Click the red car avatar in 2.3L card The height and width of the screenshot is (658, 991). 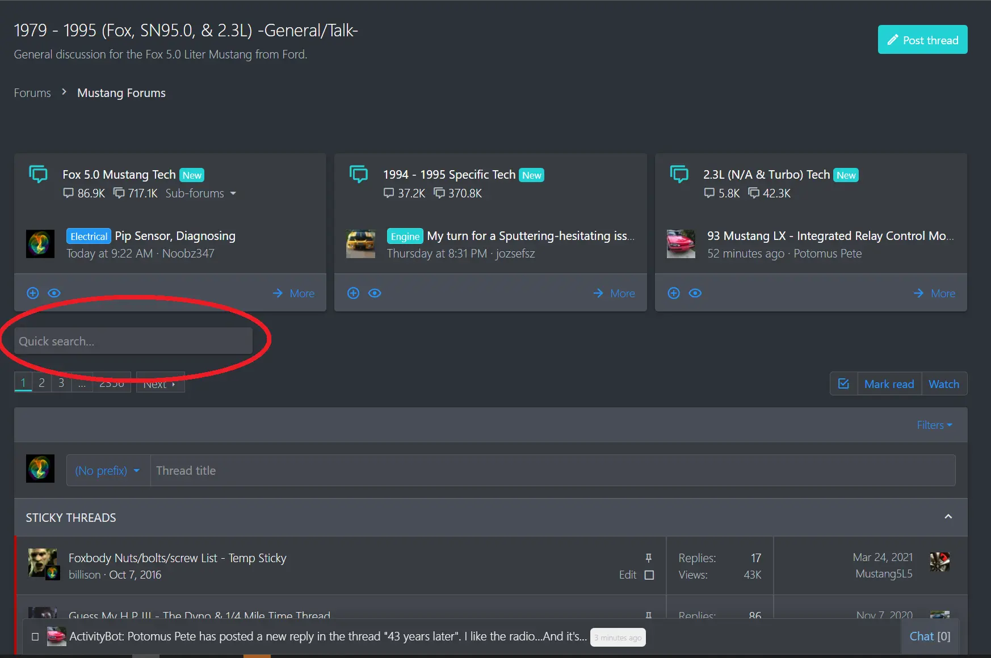pyautogui.click(x=681, y=244)
